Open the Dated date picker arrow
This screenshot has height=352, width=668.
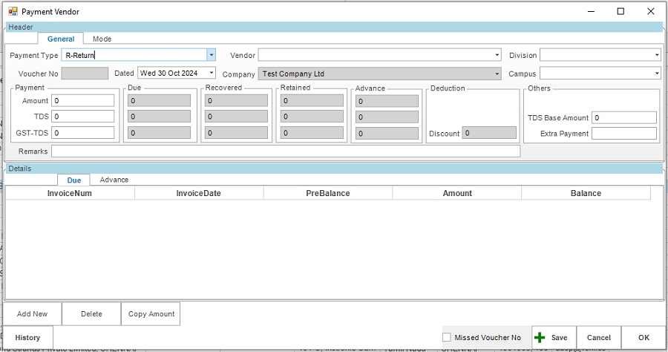(x=212, y=73)
